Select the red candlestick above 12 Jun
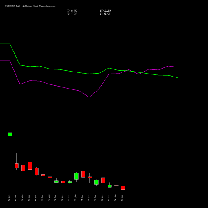This screenshot has height=208, width=208. [x=63, y=182]
